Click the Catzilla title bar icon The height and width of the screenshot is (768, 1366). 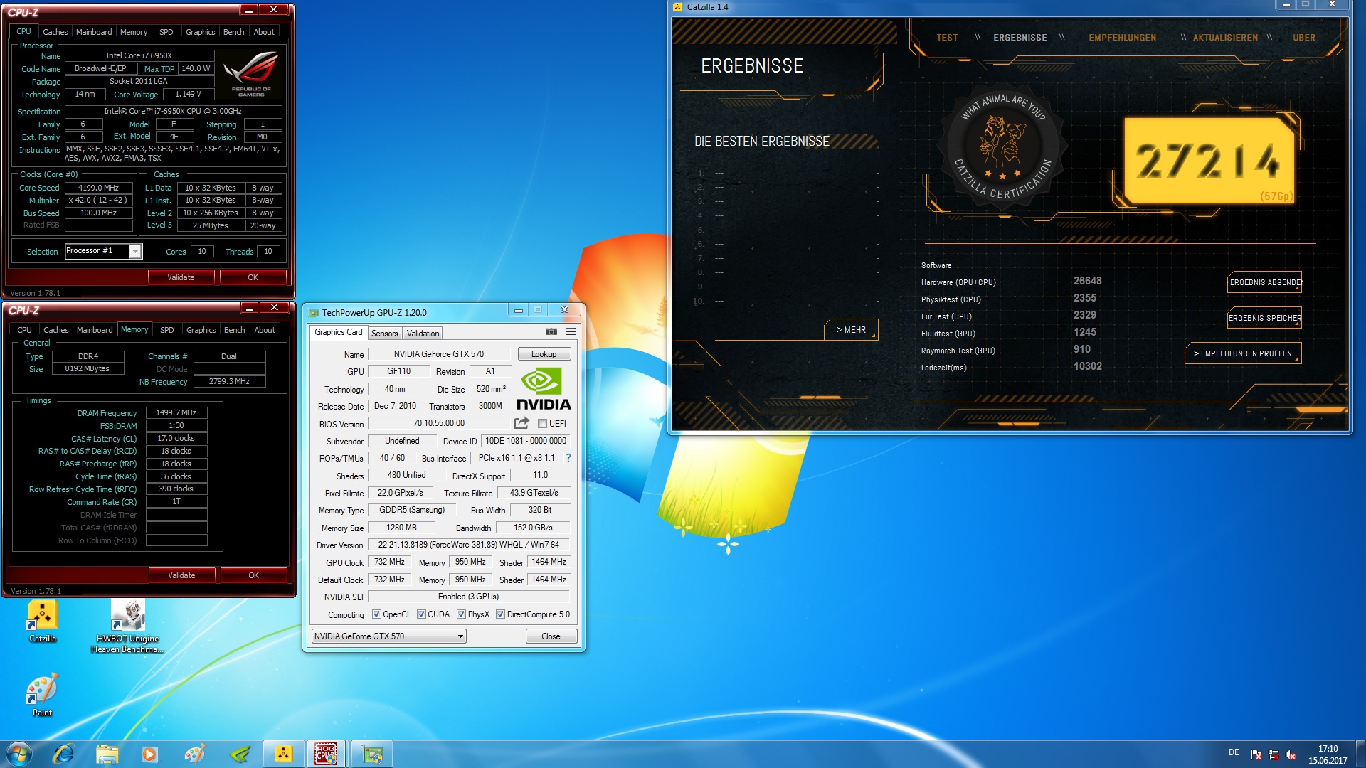678,7
